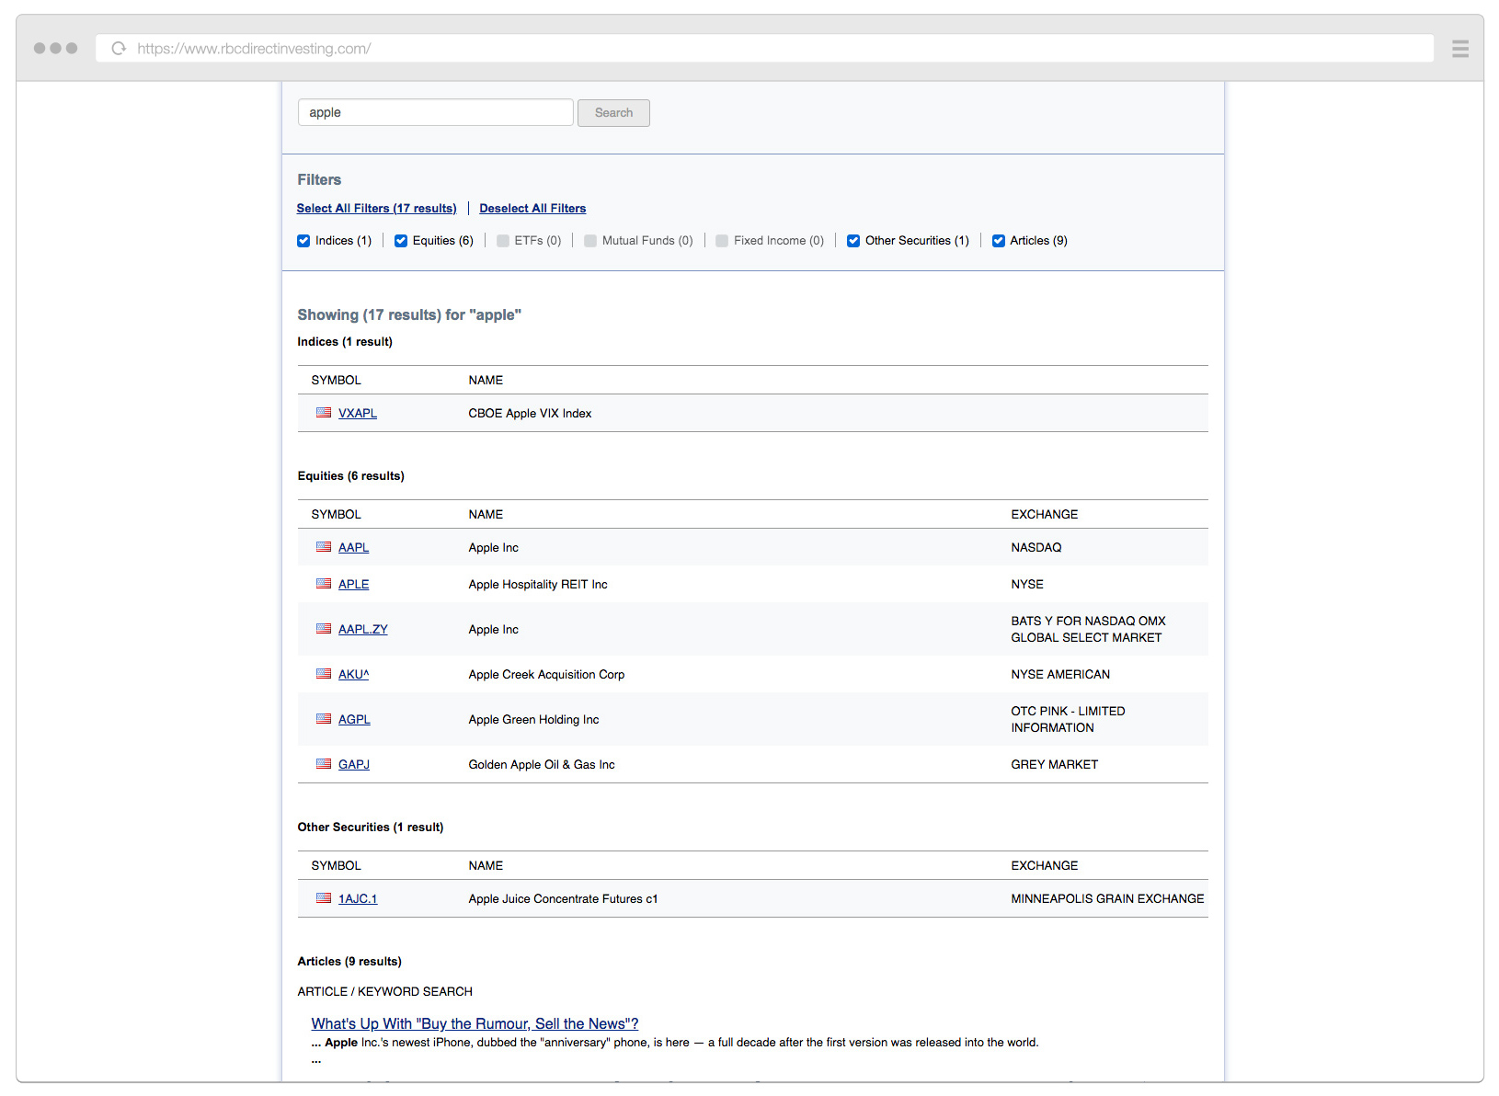This screenshot has height=1096, width=1499.
Task: Click Apple Juice Concentrate Futures c1 name
Action: [x=563, y=899]
